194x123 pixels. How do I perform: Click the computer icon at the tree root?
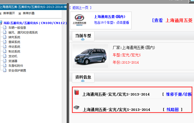tap(1, 22)
